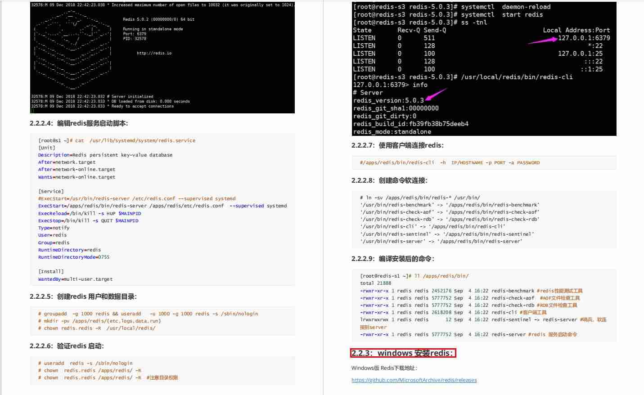Select the "# mkdir -pv /apps/redis/{etc,logs,data,run}" line
Viewport: 644px width, 395px height.
coord(99,321)
